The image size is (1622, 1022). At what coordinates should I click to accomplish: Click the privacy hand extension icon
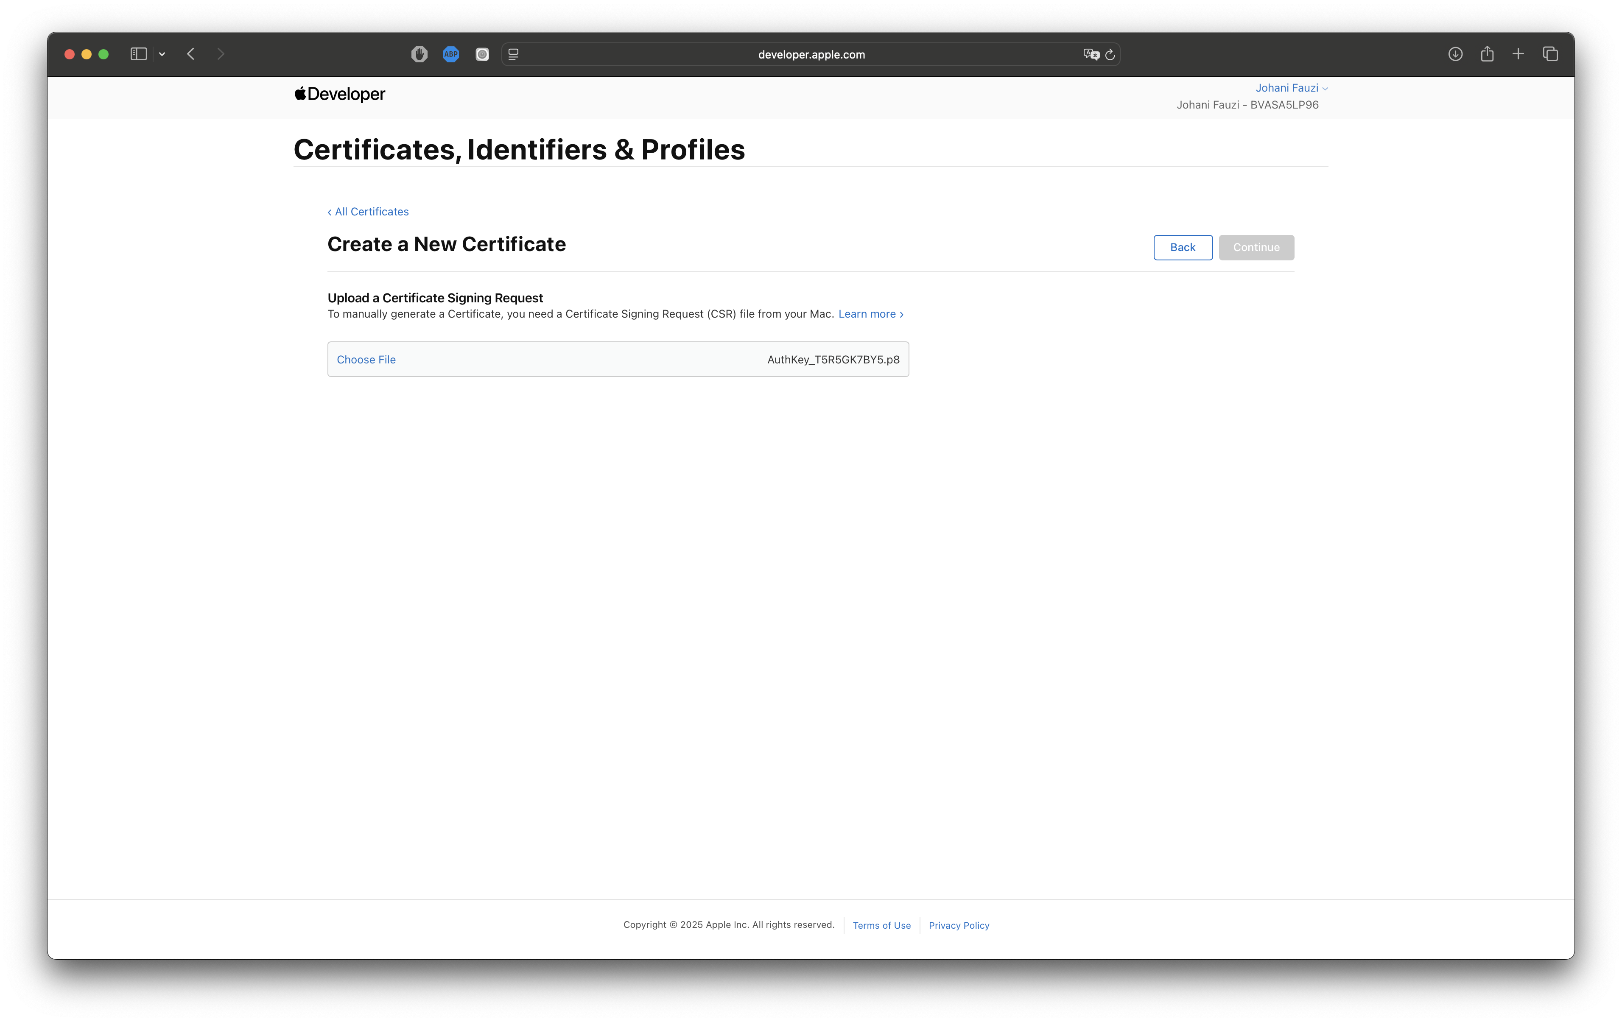tap(419, 55)
